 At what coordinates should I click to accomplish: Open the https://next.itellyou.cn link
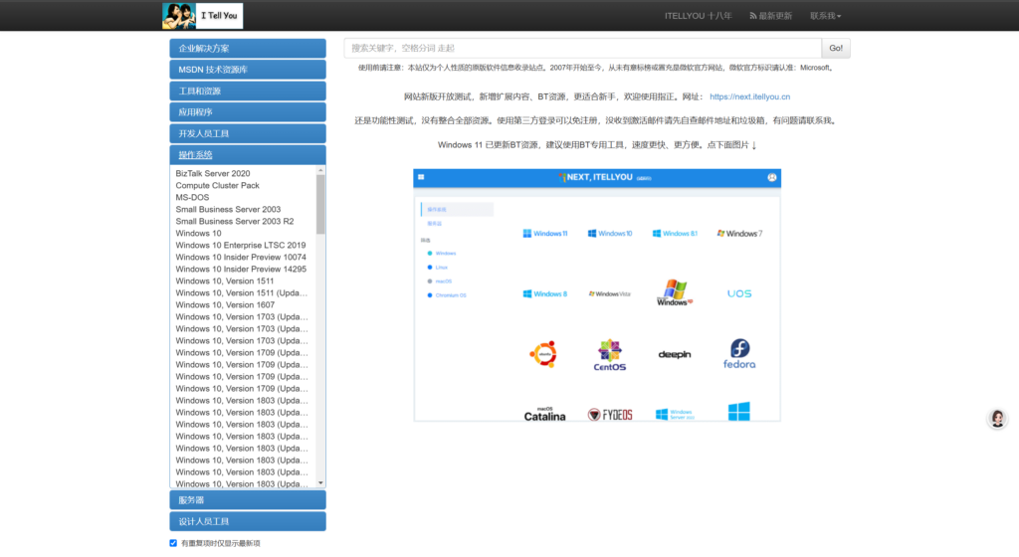click(750, 96)
